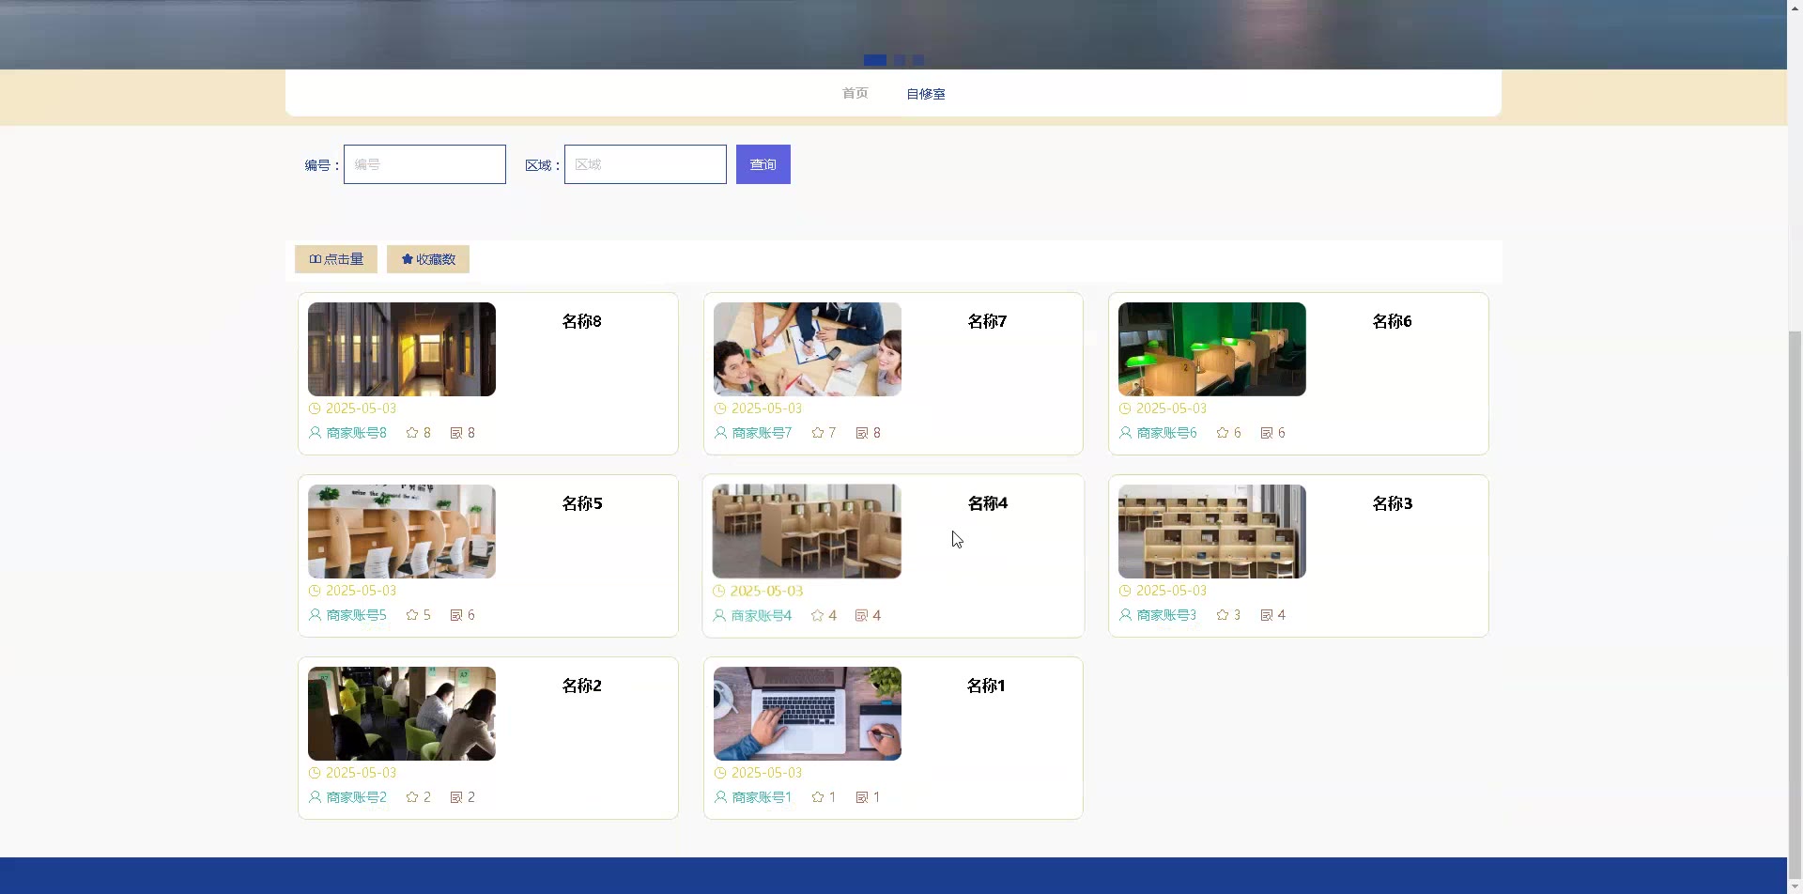Open the 名称7 title link
The image size is (1803, 894).
987,321
